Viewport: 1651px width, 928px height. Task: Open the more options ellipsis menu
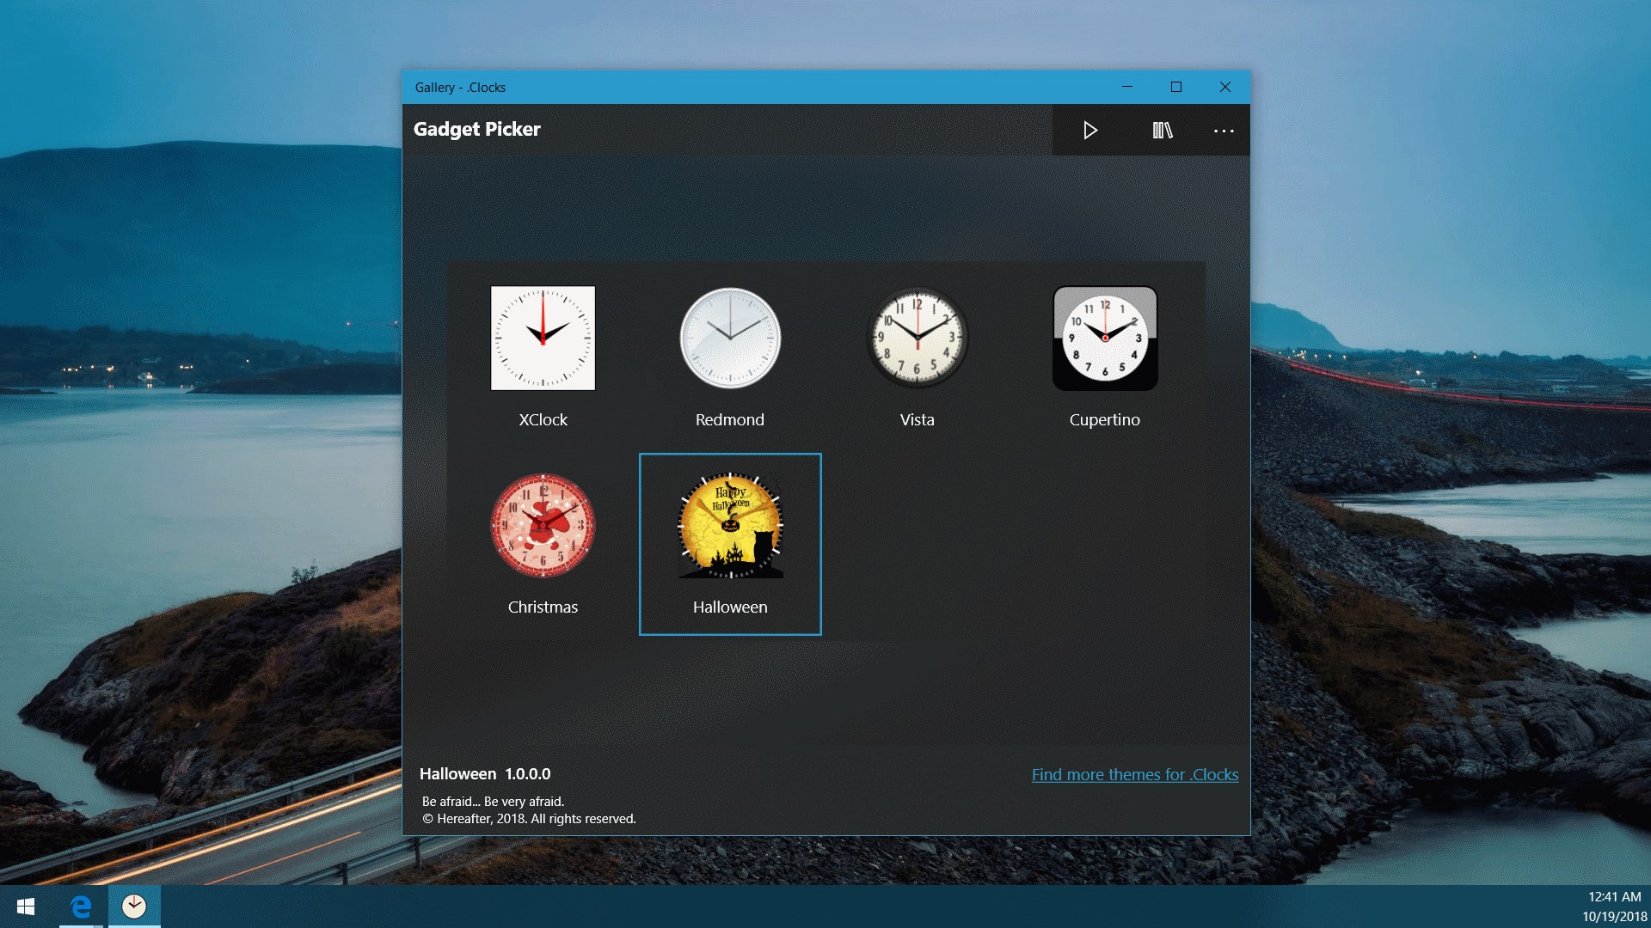tap(1224, 131)
